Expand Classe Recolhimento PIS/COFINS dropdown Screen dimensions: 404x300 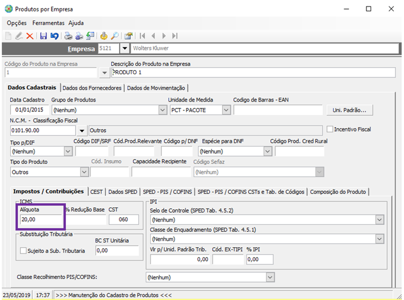270,277
